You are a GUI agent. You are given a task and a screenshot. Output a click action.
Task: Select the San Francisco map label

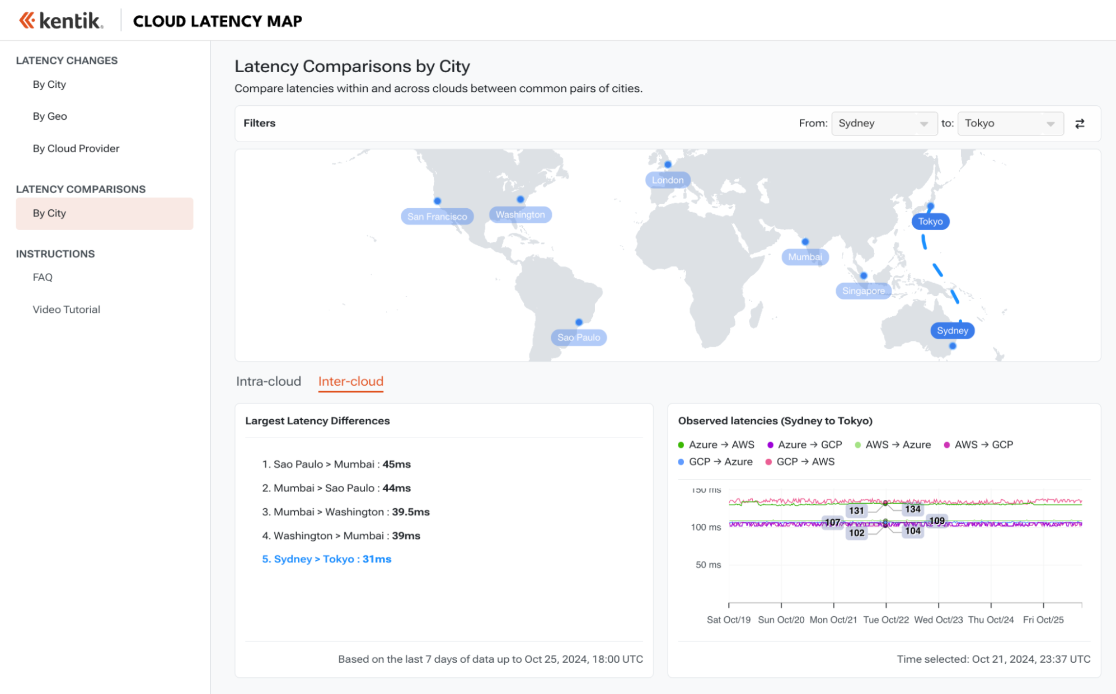coord(437,217)
